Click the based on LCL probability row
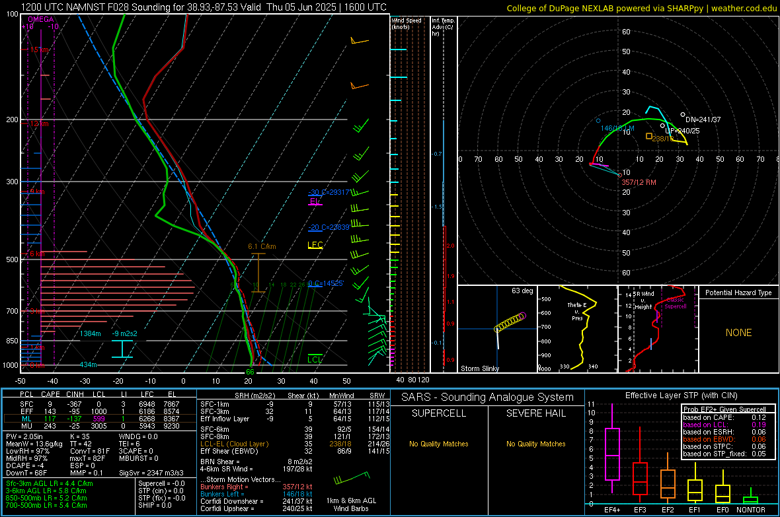Image resolution: width=780 pixels, height=517 pixels. coord(724,425)
